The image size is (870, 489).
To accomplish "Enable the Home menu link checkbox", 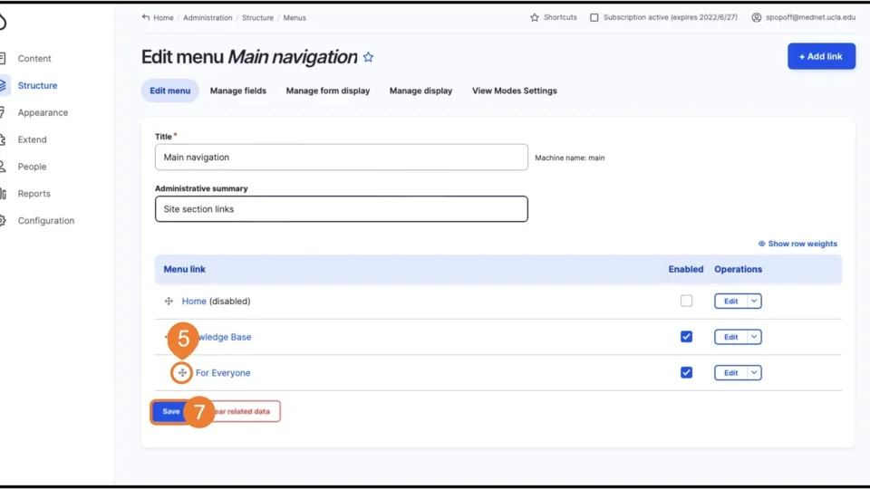I will pyautogui.click(x=686, y=301).
